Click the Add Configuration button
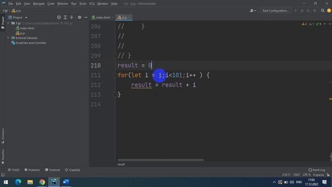Screen dimensions: 332x187 [x=275, y=10]
